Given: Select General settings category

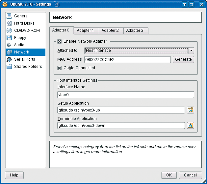Looking at the screenshot, I should 25,16.
